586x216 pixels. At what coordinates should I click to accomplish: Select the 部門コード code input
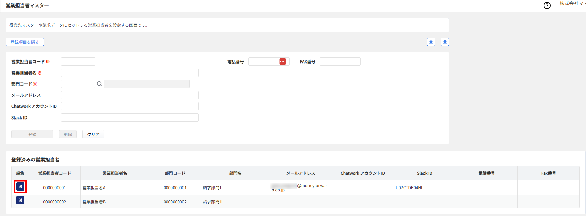(x=78, y=84)
